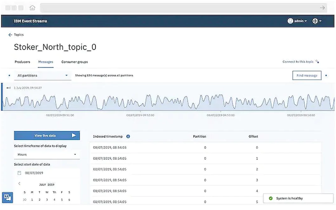The width and height of the screenshot is (336, 210).
Task: Click the offset value 3 cell
Action: [257, 180]
